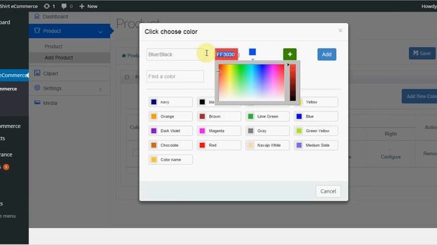Image resolution: width=437 pixels, height=245 pixels.
Task: Close the Click choose color dialog
Action: point(340,31)
